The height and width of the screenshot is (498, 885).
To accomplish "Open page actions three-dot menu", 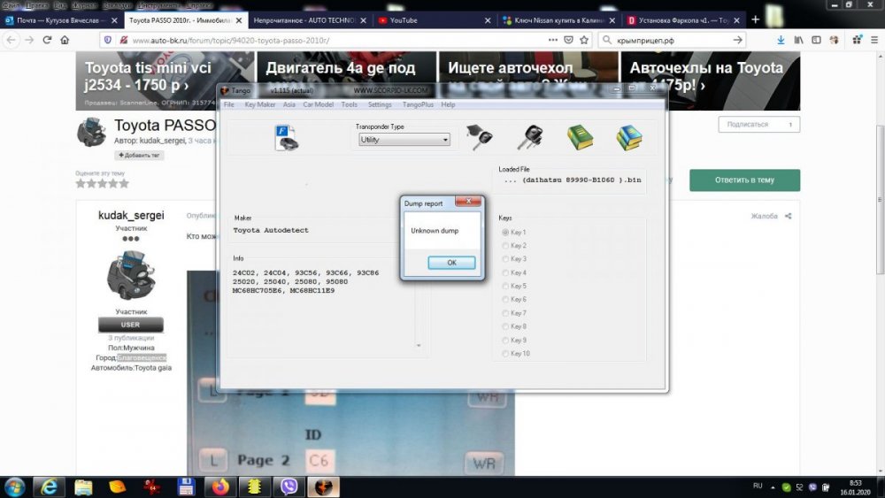I will pyautogui.click(x=552, y=40).
